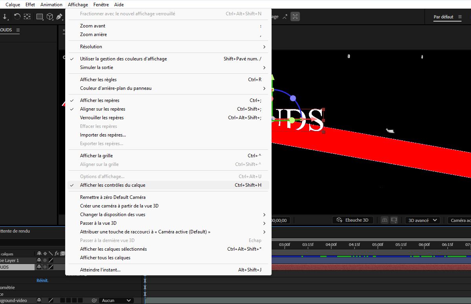Choose Importer des repères...
The width and height of the screenshot is (471, 304).
168,135
